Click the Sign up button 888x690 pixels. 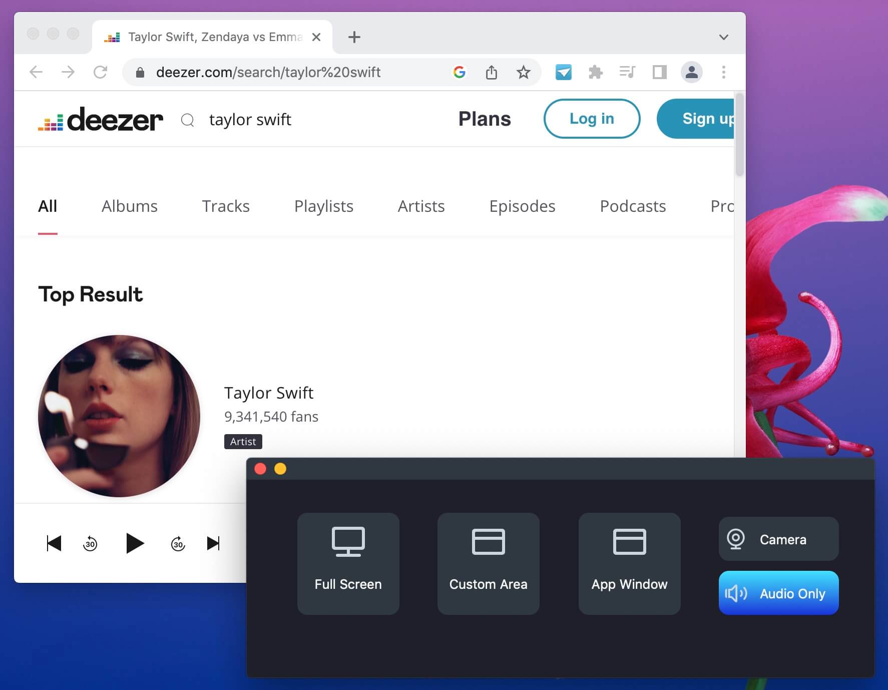[x=696, y=119]
